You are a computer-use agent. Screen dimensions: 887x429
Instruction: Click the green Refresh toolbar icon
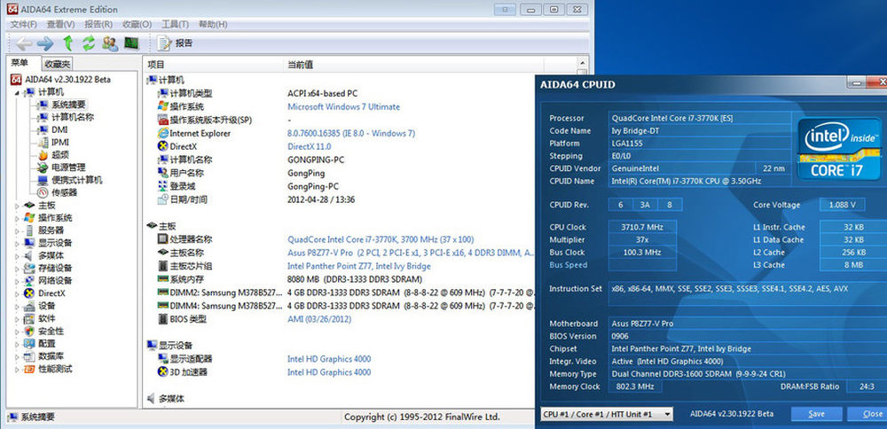[x=89, y=43]
